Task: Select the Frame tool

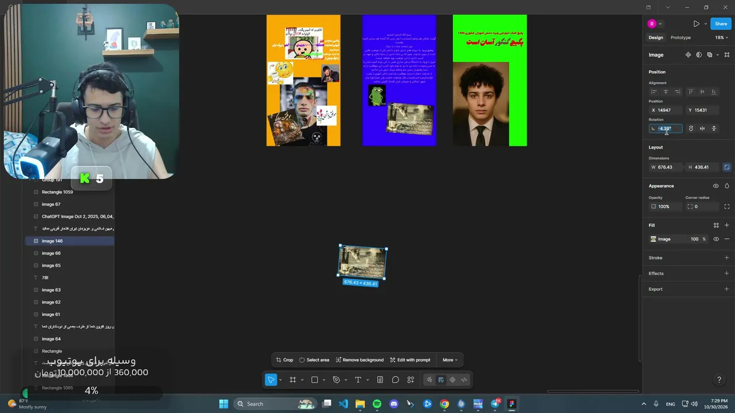Action: click(293, 380)
